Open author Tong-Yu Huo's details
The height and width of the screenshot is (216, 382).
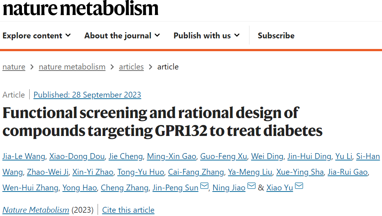pos(141,172)
